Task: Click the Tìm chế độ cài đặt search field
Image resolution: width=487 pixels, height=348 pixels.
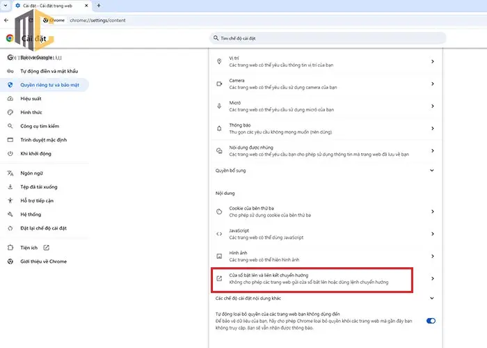Action: 328,38
